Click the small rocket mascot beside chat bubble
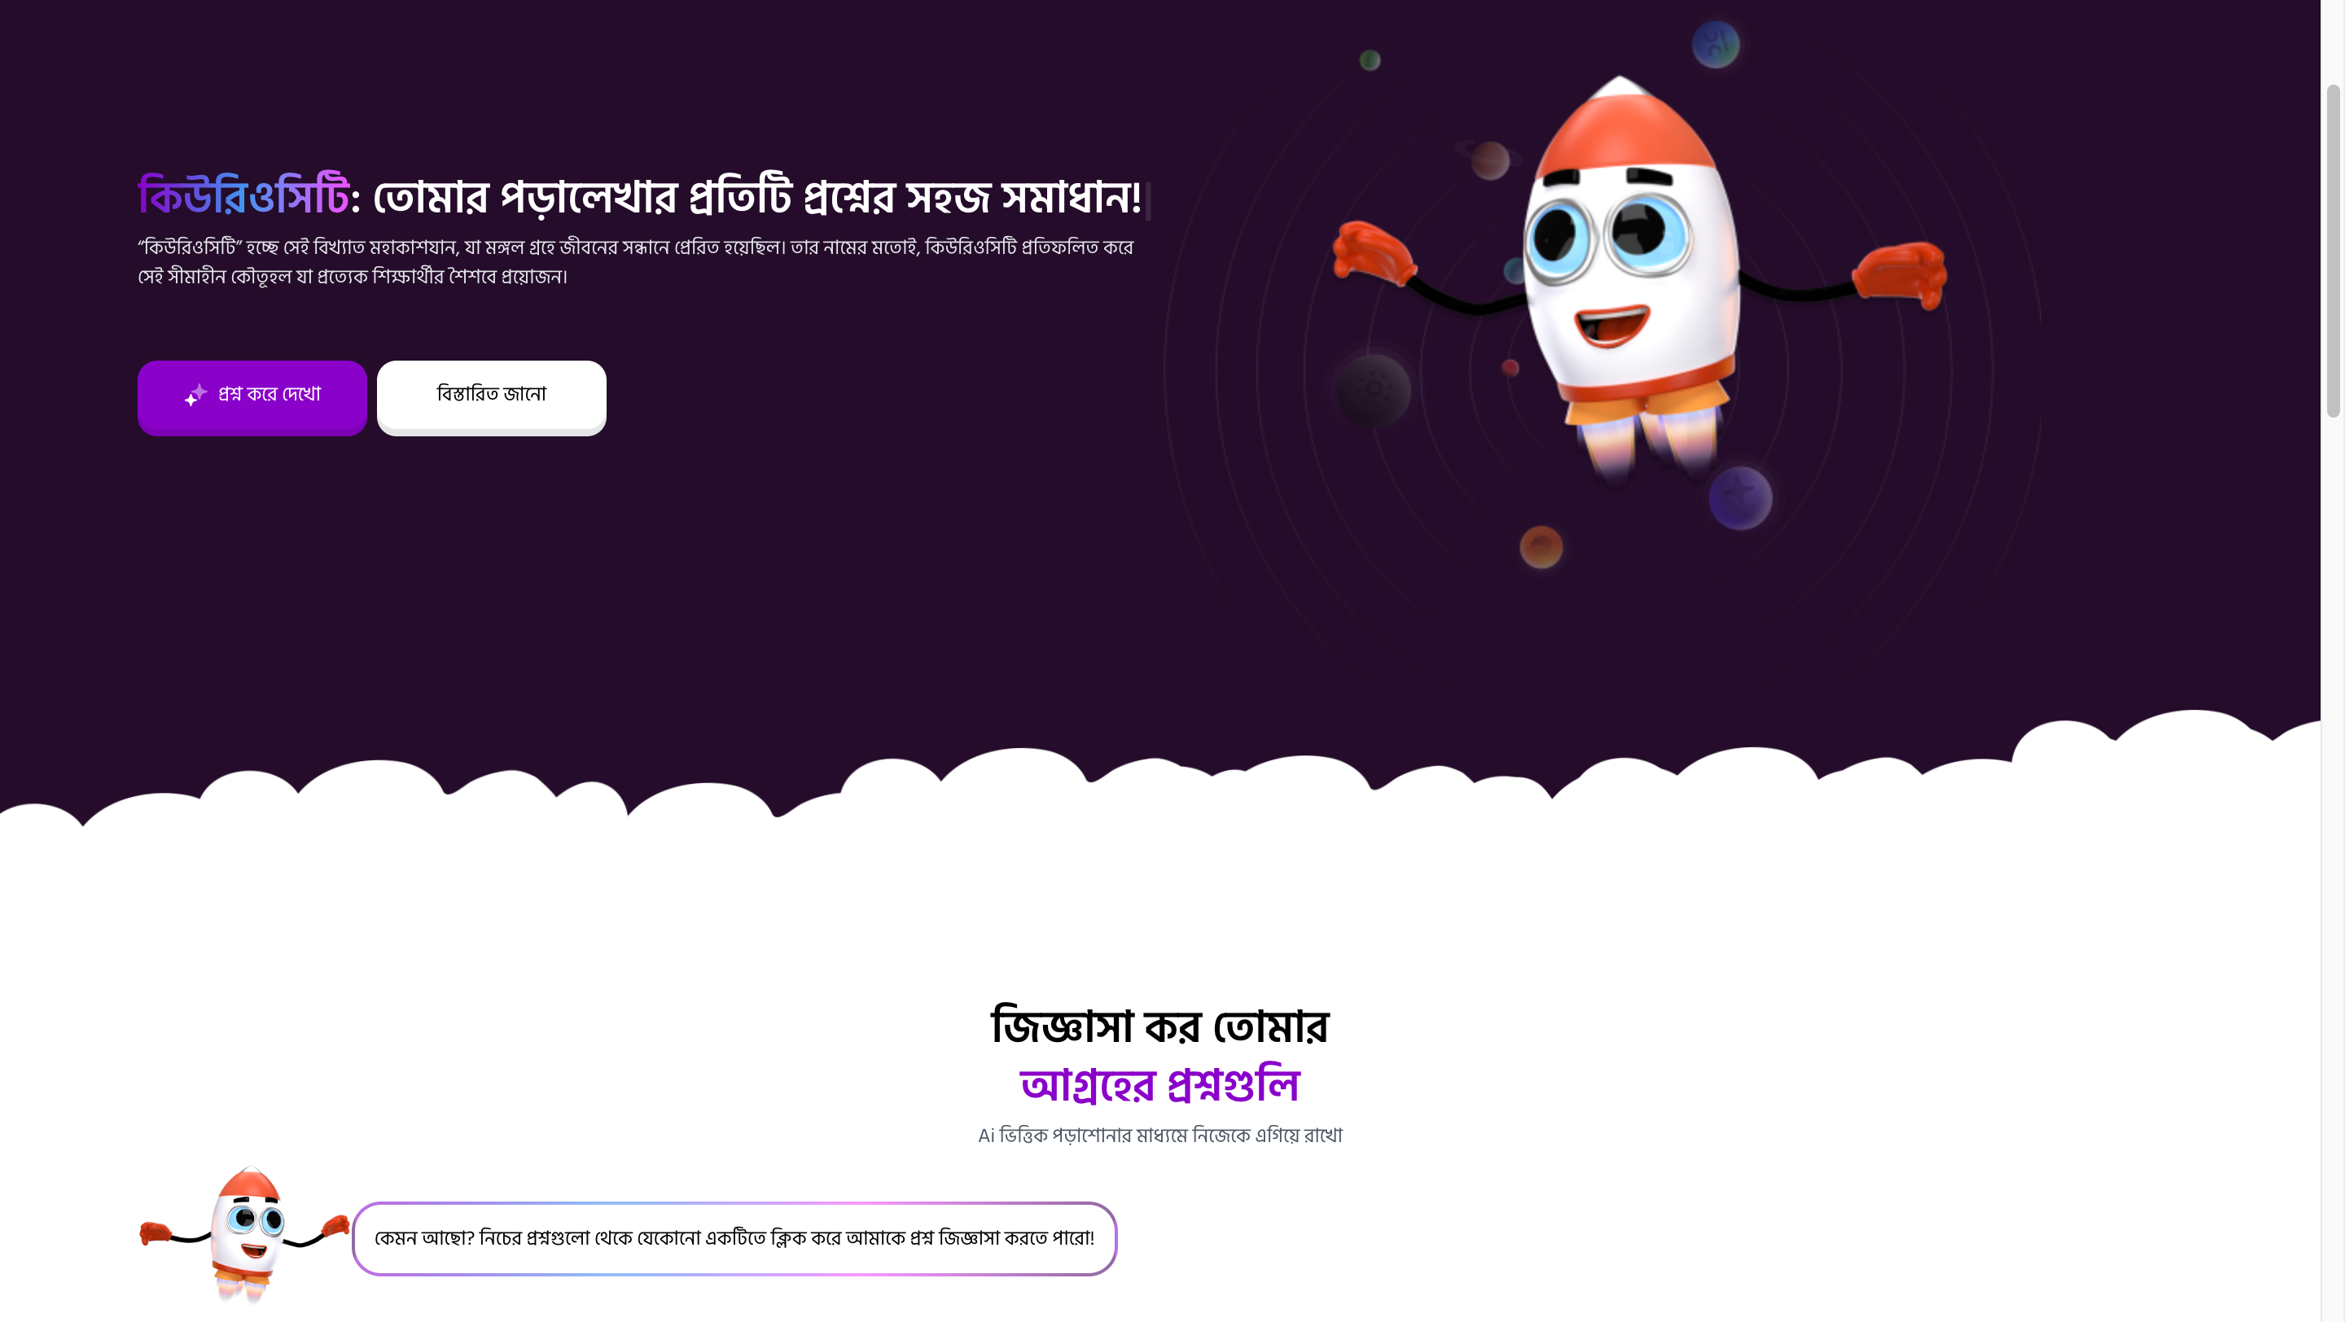 (x=244, y=1235)
